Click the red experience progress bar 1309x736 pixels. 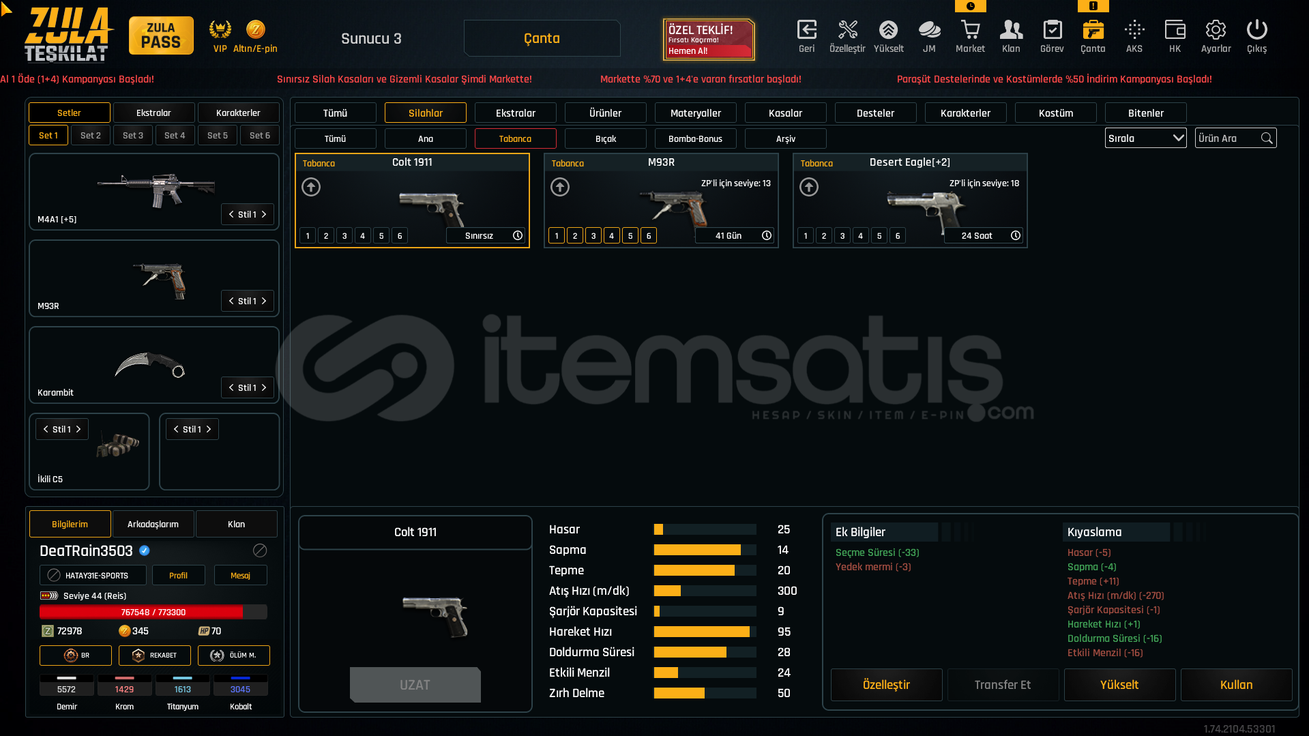pyautogui.click(x=153, y=612)
